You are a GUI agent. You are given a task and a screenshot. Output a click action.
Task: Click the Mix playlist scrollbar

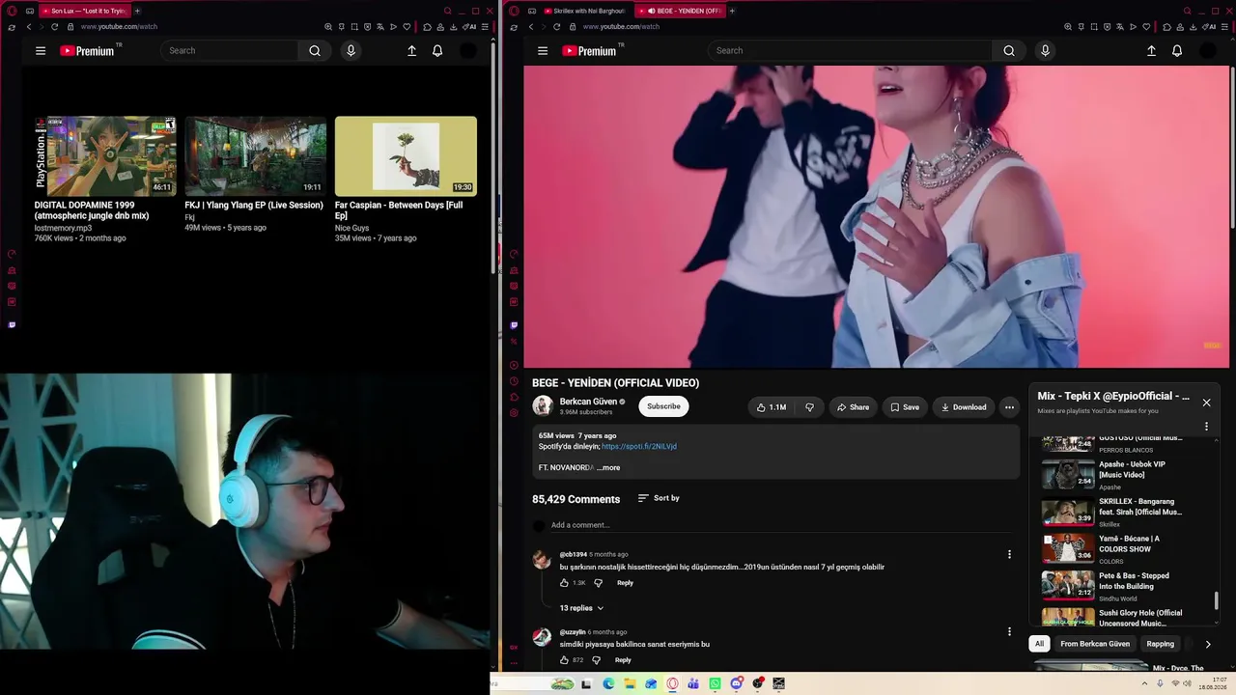click(1216, 600)
